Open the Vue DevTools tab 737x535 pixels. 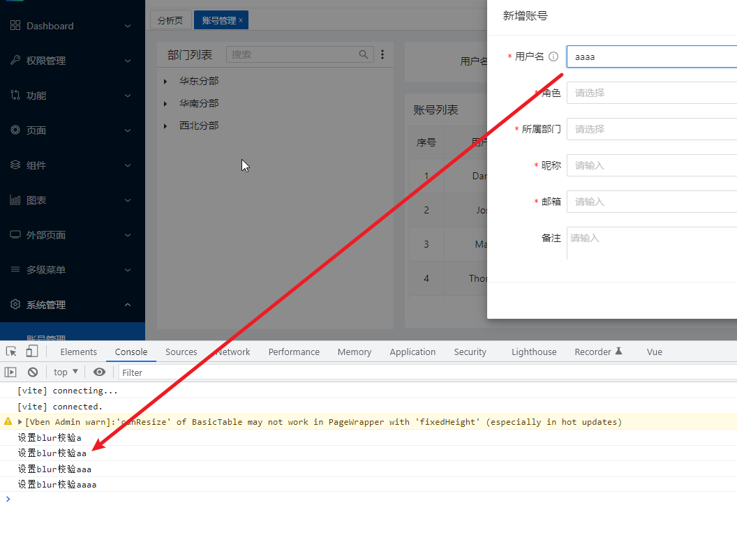(x=654, y=352)
